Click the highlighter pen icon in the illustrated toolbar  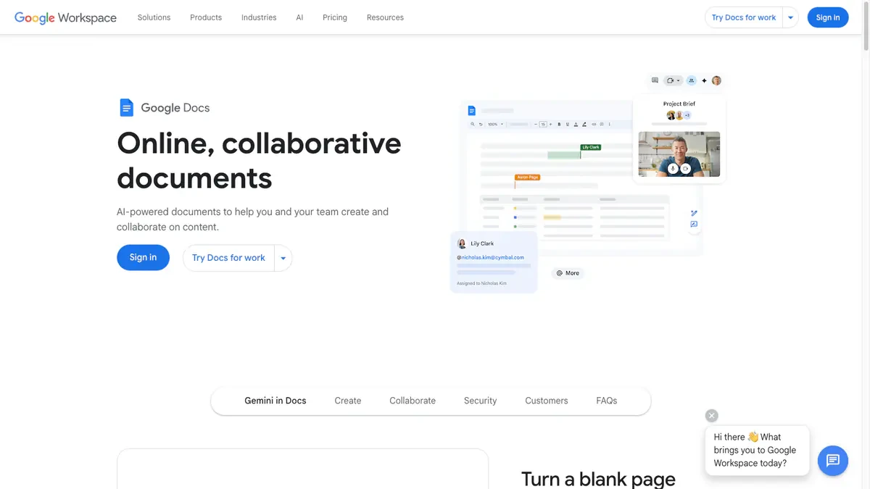pos(584,124)
